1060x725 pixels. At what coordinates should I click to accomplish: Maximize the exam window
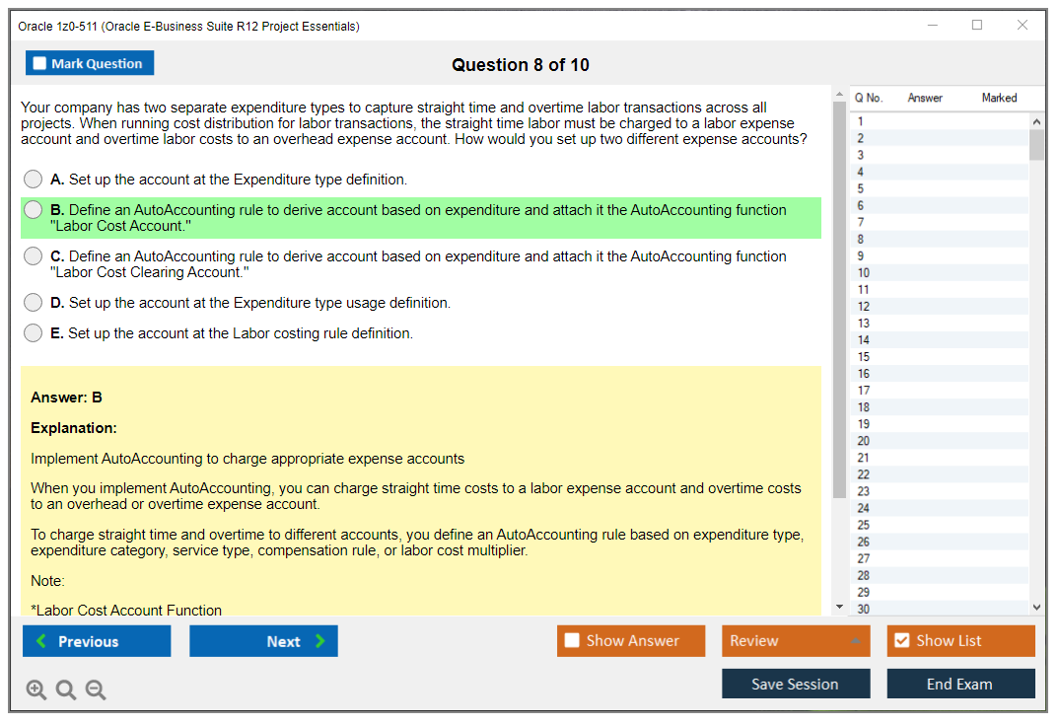tap(977, 26)
